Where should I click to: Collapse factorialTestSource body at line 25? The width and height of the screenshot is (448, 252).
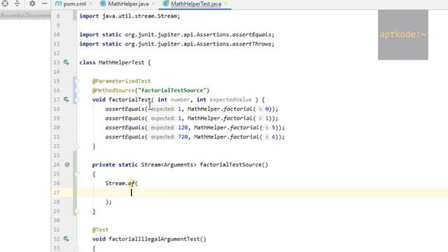pyautogui.click(x=76, y=174)
